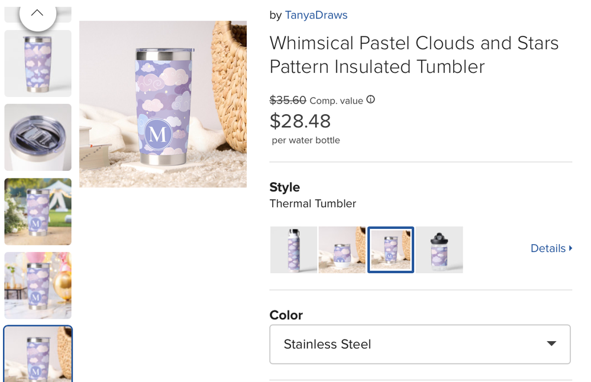The image size is (591, 382).
Task: Select the plain front-view tumbler thumbnail
Action: [38, 64]
